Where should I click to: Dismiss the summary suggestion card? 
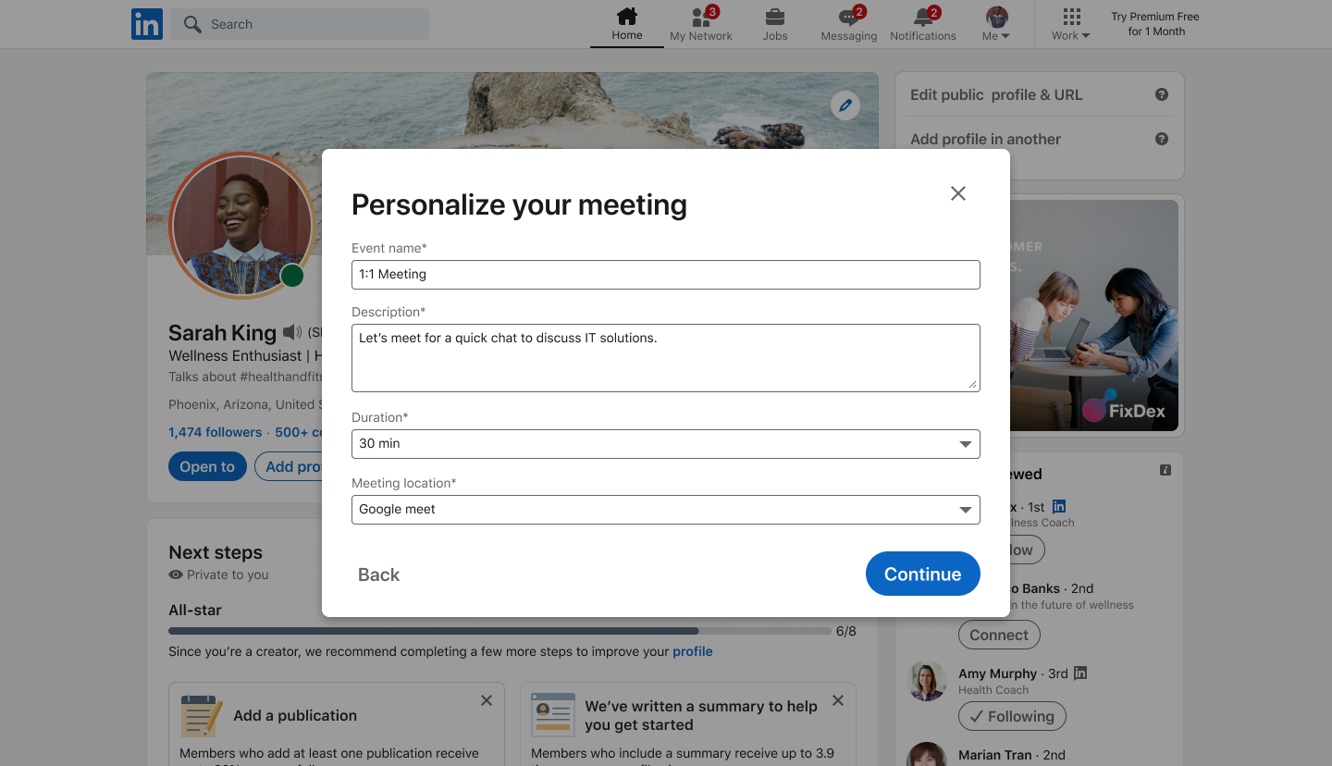point(838,701)
